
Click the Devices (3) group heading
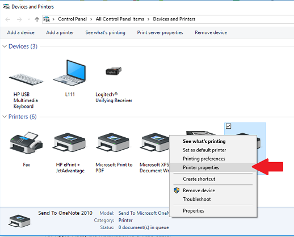[23, 46]
